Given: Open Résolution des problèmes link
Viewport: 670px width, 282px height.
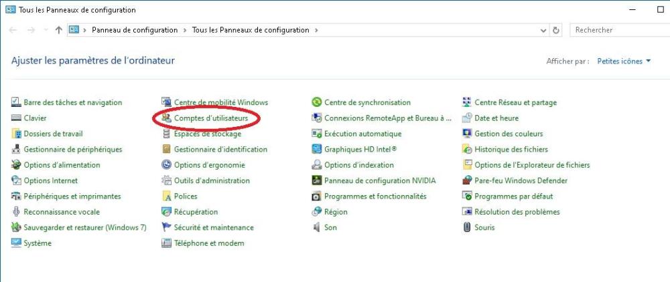Looking at the screenshot, I should pyautogui.click(x=517, y=212).
